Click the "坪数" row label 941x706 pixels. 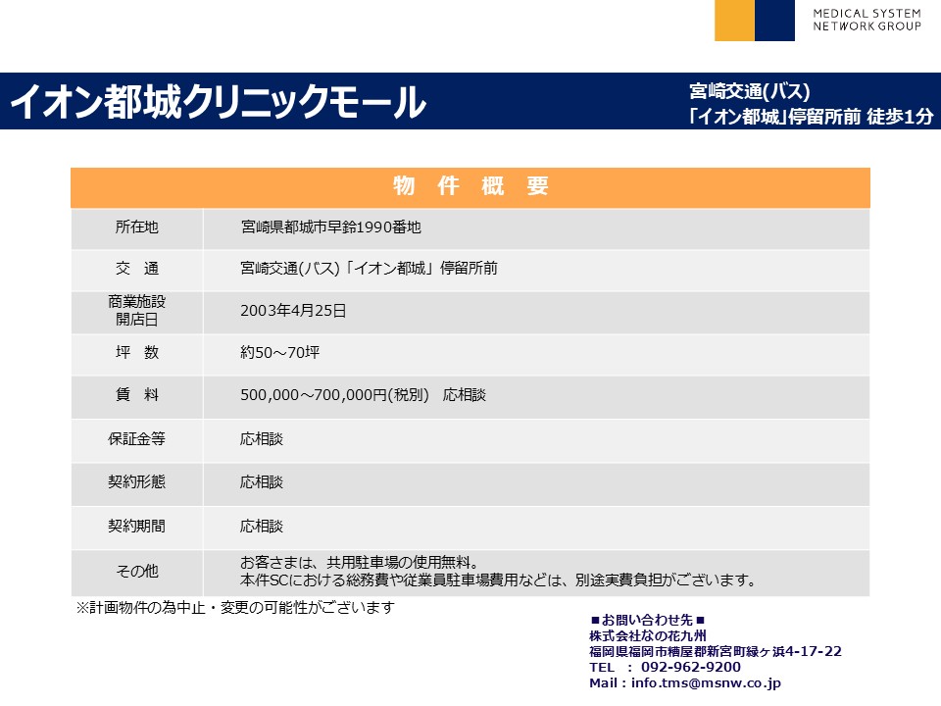pos(137,352)
